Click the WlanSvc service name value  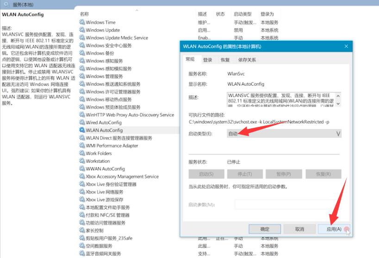236,74
